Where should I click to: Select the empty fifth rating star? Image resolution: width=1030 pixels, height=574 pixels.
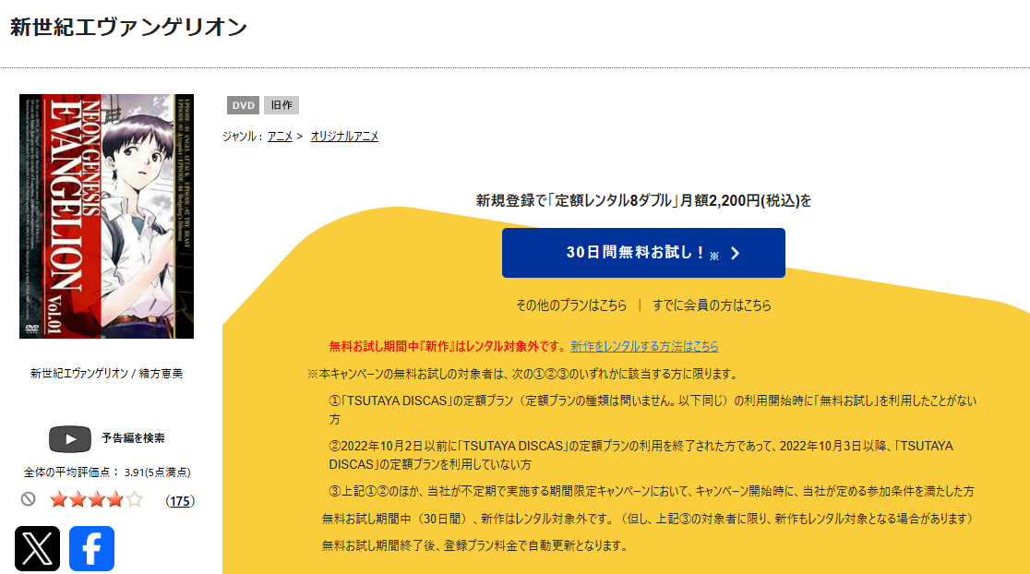point(133,498)
